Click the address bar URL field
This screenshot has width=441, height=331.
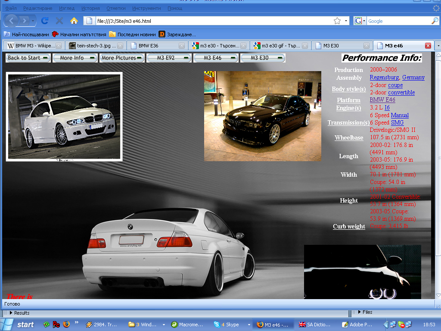214,21
